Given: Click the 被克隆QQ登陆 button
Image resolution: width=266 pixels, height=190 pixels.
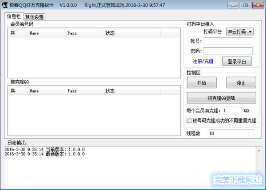Looking at the screenshot, I should tap(221, 98).
